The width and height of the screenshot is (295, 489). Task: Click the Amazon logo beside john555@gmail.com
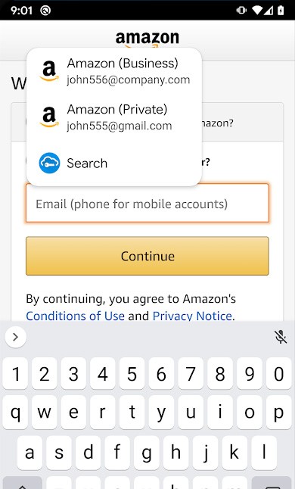tap(49, 117)
